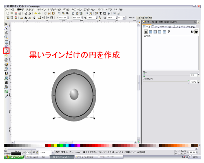The height and width of the screenshot is (163, 204).
Task: Click the Save document icon
Action: click(16, 13)
